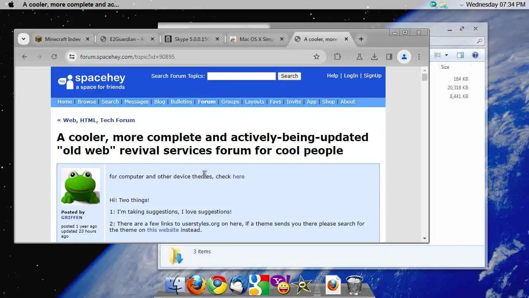The image size is (529, 298).
Task: Show the preview pane in Explorer window
Action: pos(460,55)
